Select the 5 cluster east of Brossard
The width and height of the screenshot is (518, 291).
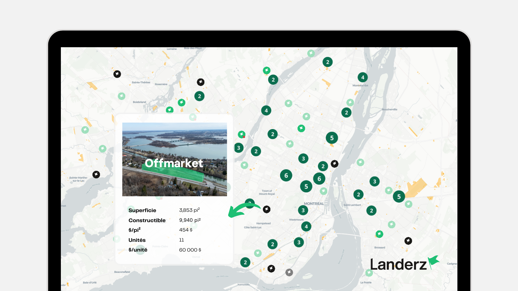(x=399, y=196)
